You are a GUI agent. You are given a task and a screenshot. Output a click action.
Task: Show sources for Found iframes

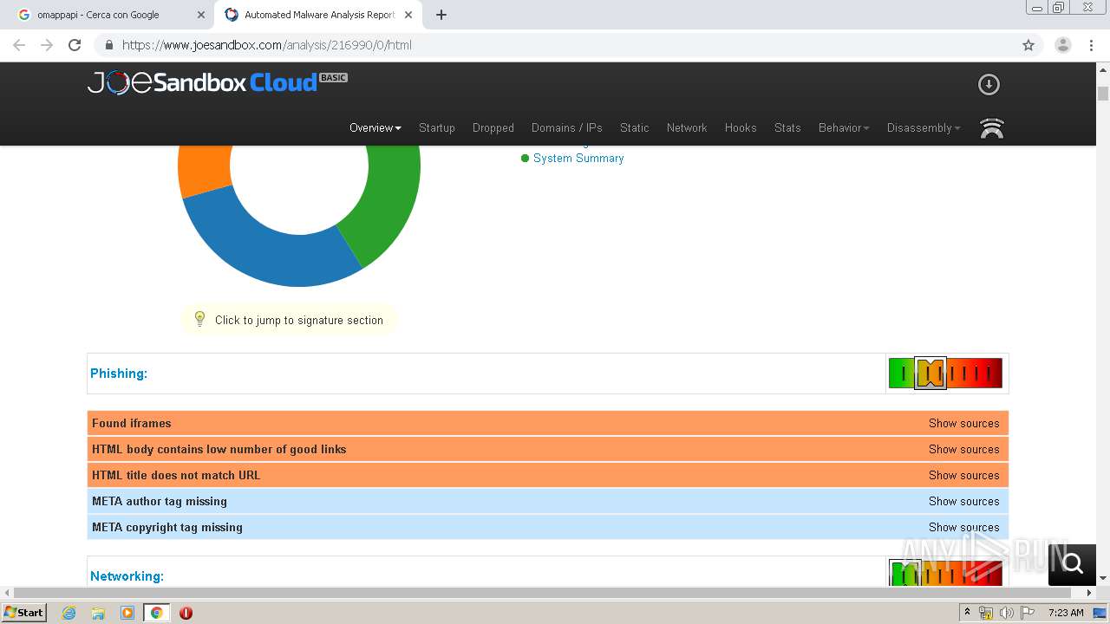pyautogui.click(x=964, y=423)
